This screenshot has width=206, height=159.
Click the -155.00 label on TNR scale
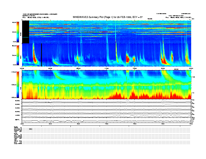pyautogui.click(x=14, y=97)
